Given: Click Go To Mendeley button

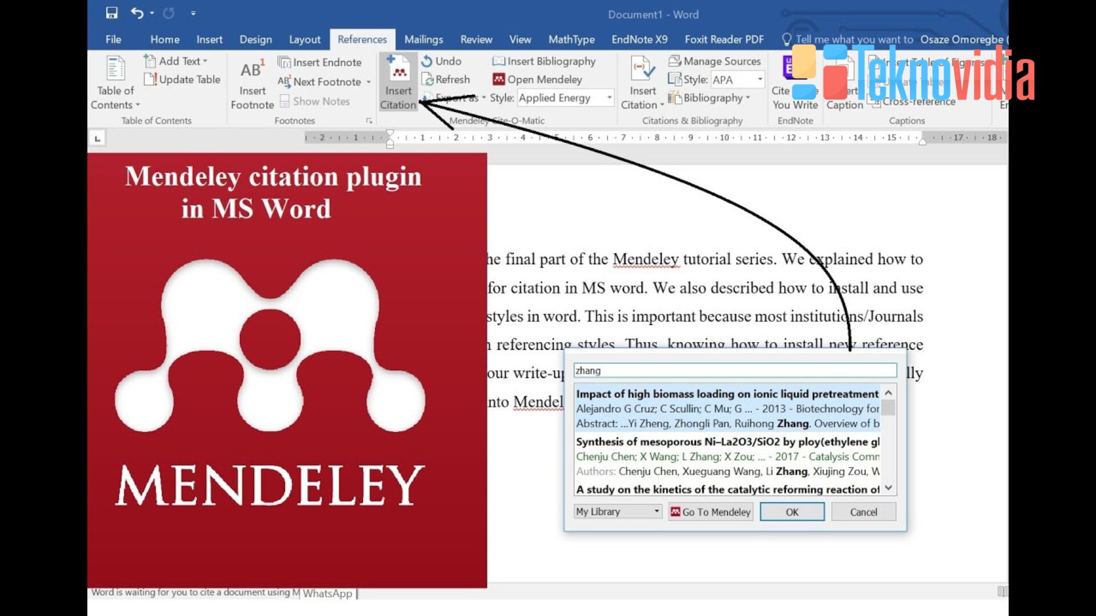Looking at the screenshot, I should (710, 512).
